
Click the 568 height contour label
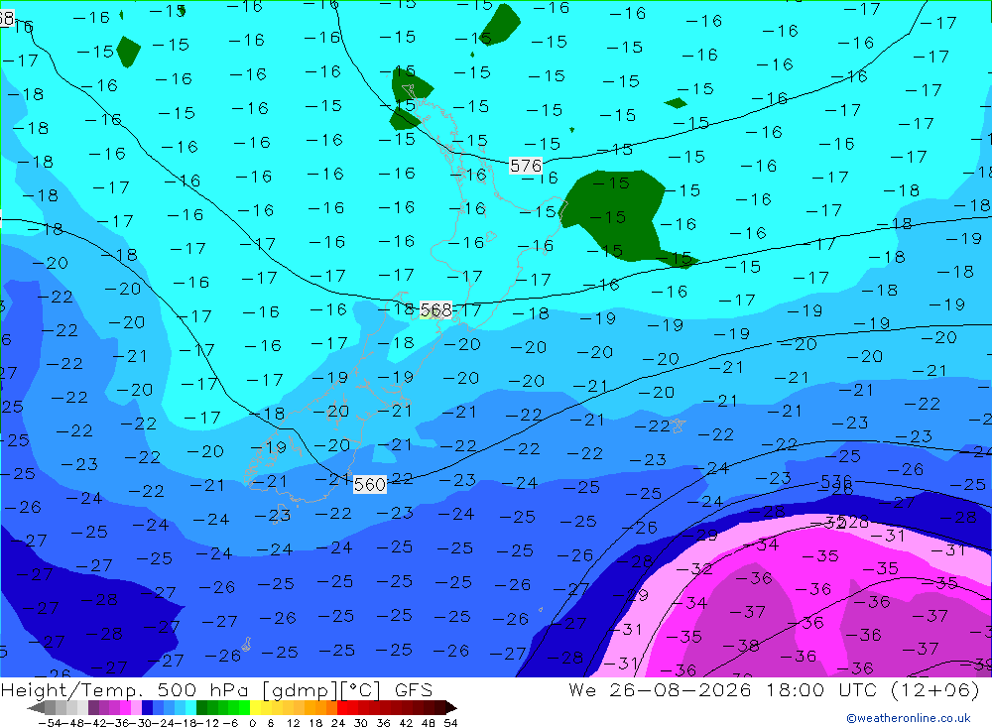pos(435,310)
